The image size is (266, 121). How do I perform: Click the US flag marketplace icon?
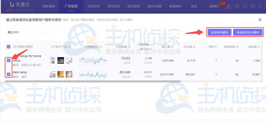tap(7, 10)
